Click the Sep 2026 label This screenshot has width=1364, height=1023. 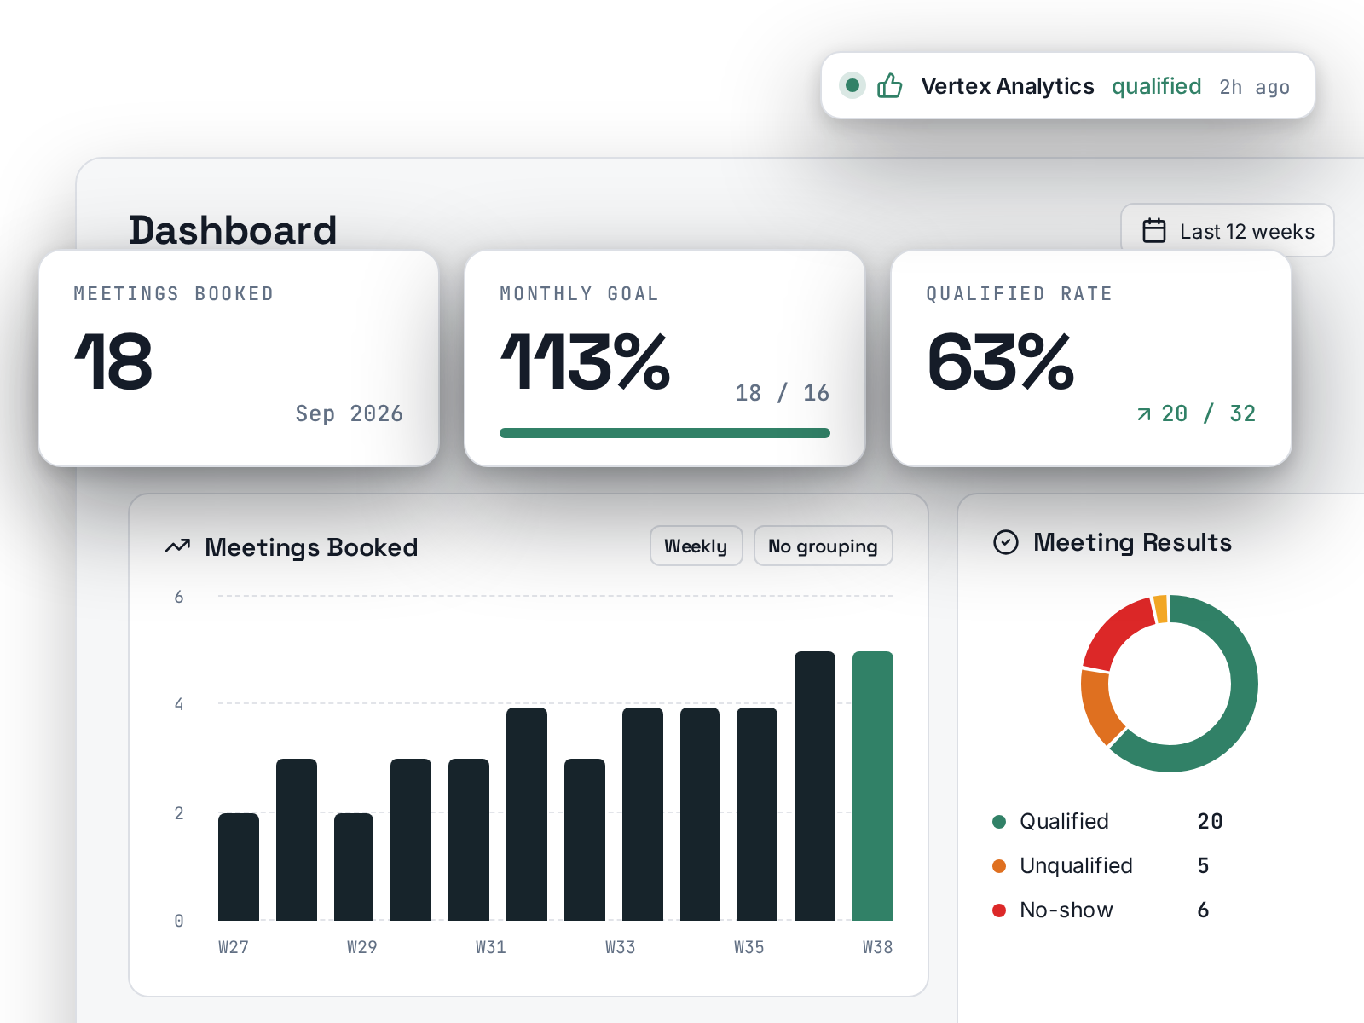pyautogui.click(x=350, y=413)
